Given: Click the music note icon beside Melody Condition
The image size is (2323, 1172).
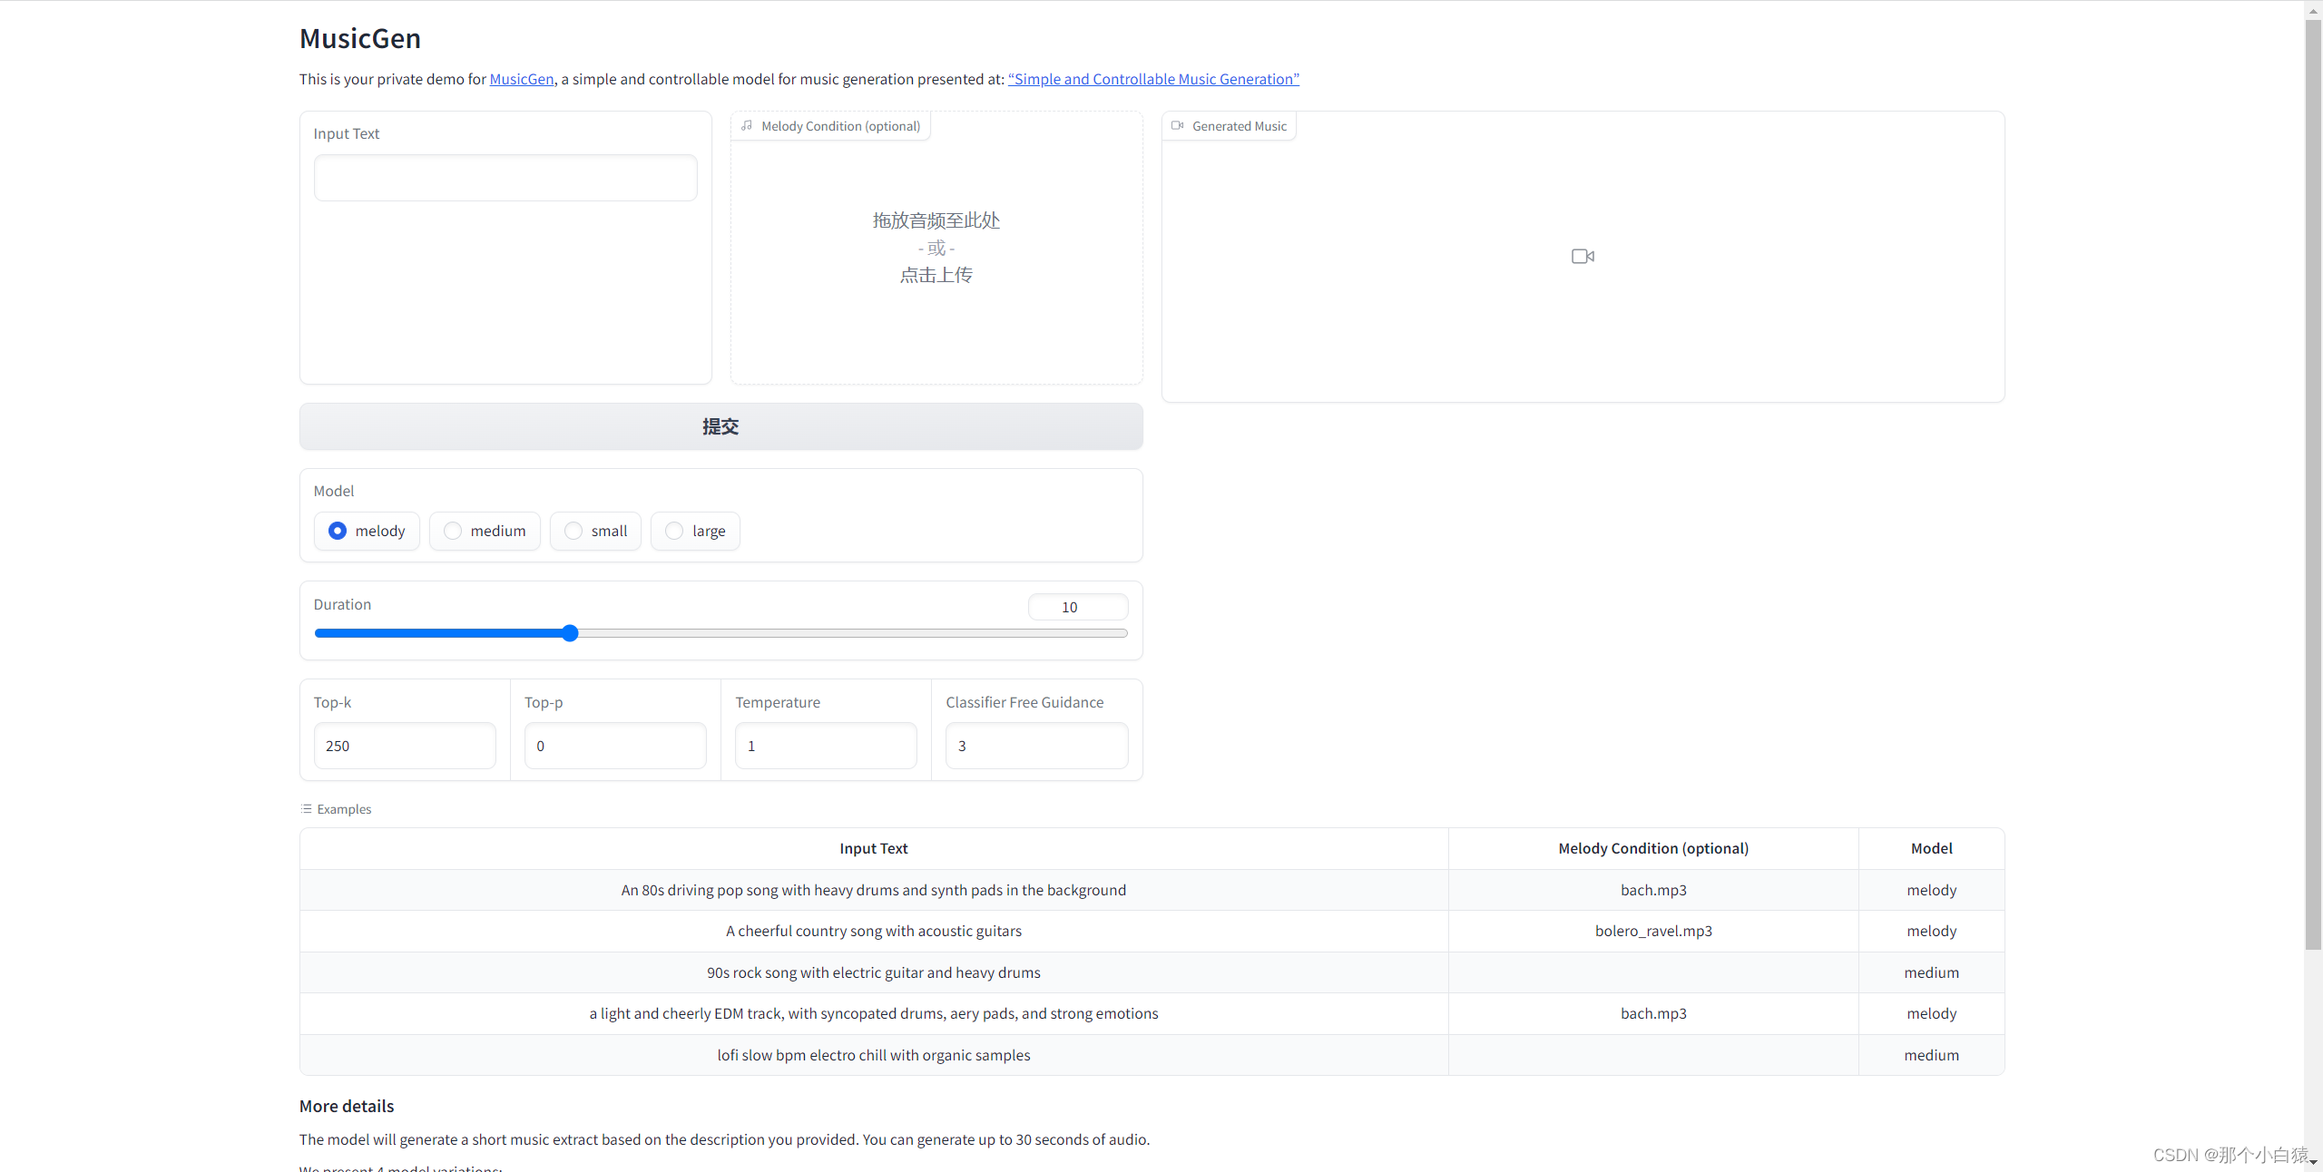Looking at the screenshot, I should [747, 126].
